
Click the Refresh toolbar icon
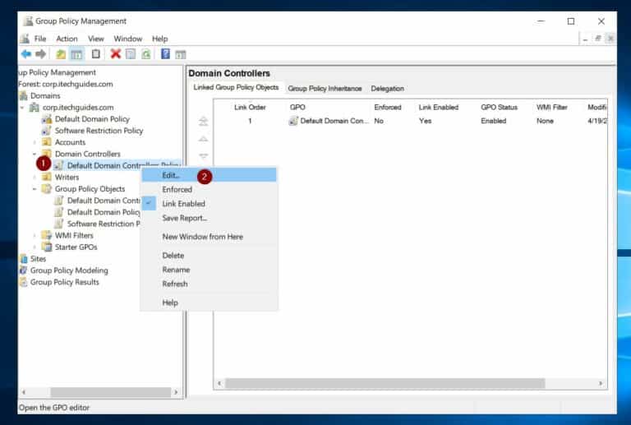(145, 54)
